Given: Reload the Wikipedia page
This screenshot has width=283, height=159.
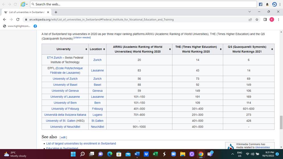Looking at the screenshot, I should tap(18, 19).
